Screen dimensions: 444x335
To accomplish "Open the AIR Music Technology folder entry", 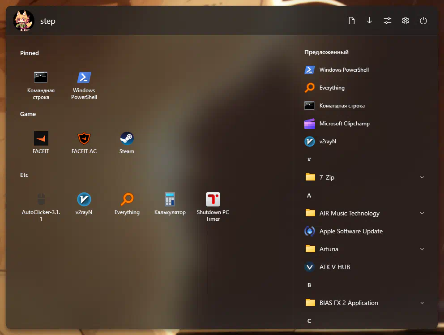I will click(x=365, y=213).
